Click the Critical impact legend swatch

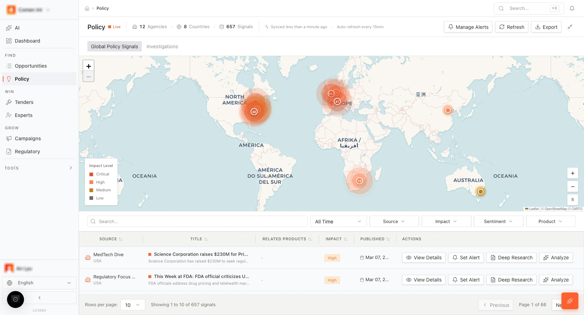click(91, 174)
